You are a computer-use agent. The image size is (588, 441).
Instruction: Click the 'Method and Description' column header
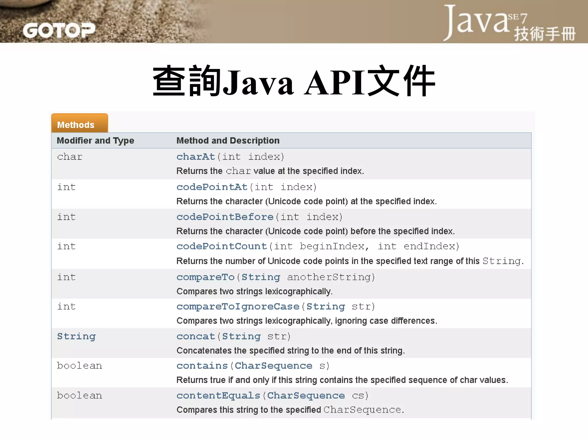[228, 140]
